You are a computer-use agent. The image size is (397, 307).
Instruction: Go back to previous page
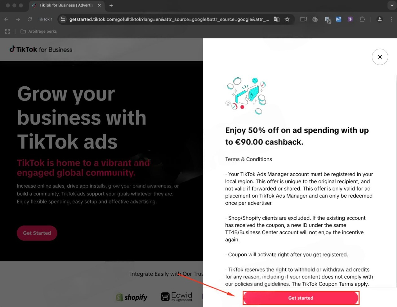(x=6, y=19)
